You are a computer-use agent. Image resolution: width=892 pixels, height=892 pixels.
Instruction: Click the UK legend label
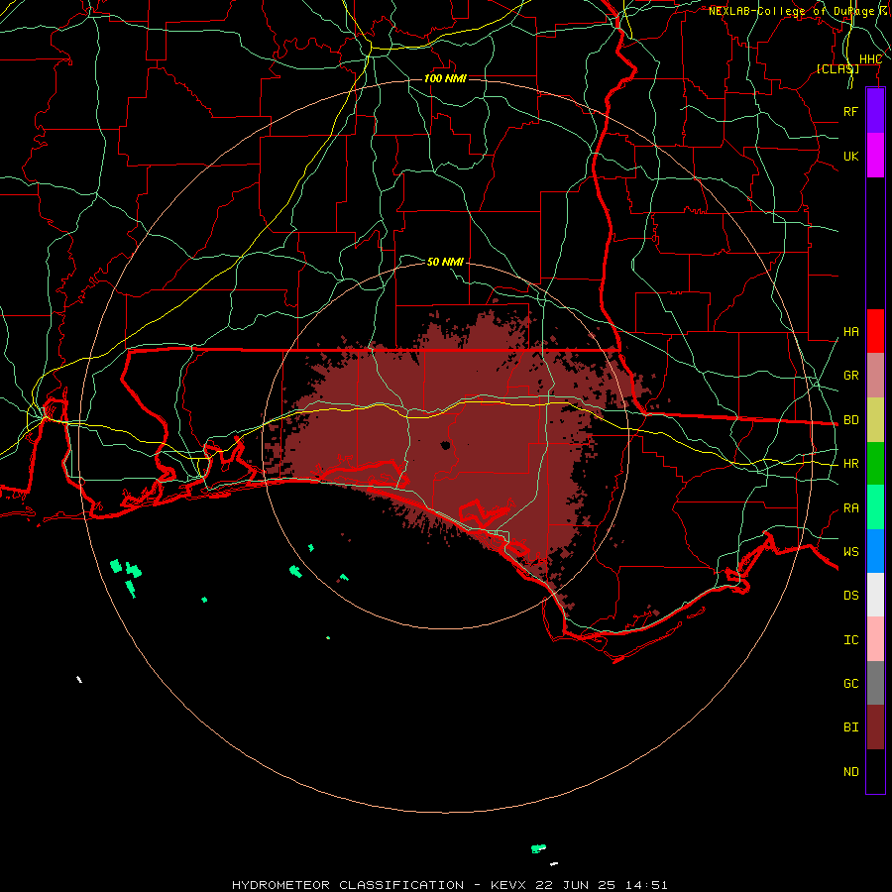tap(850, 156)
